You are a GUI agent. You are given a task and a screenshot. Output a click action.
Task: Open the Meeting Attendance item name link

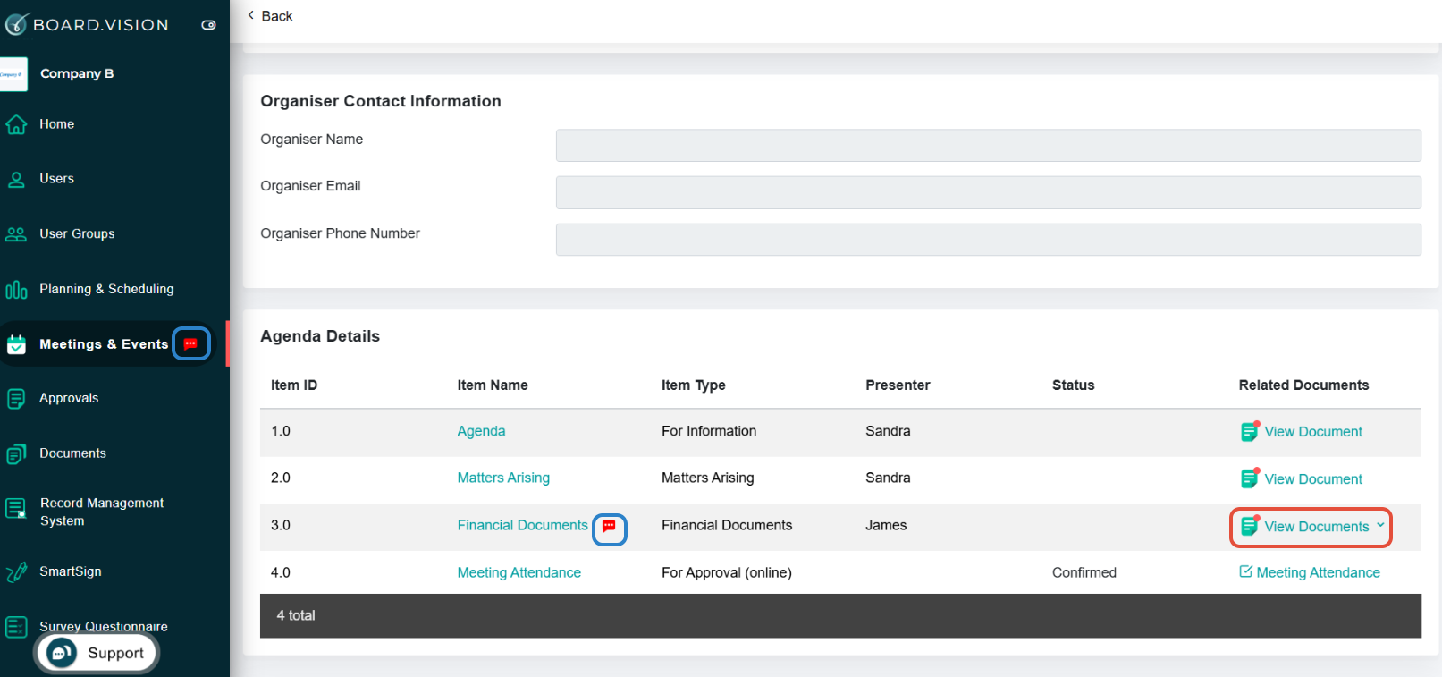[519, 572]
